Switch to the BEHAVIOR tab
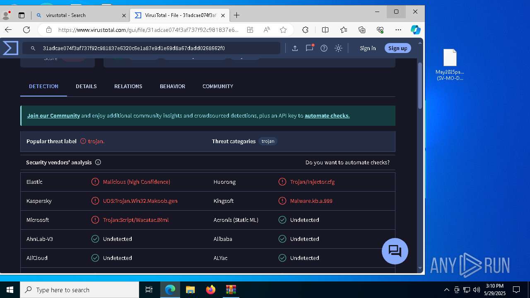 point(172,86)
